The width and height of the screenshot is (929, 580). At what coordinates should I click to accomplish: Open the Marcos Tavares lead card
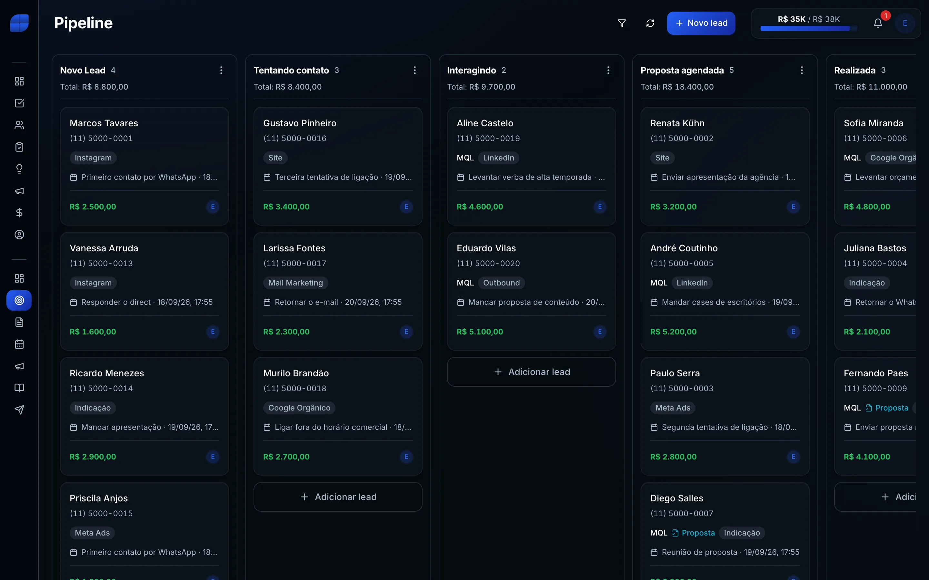(144, 166)
